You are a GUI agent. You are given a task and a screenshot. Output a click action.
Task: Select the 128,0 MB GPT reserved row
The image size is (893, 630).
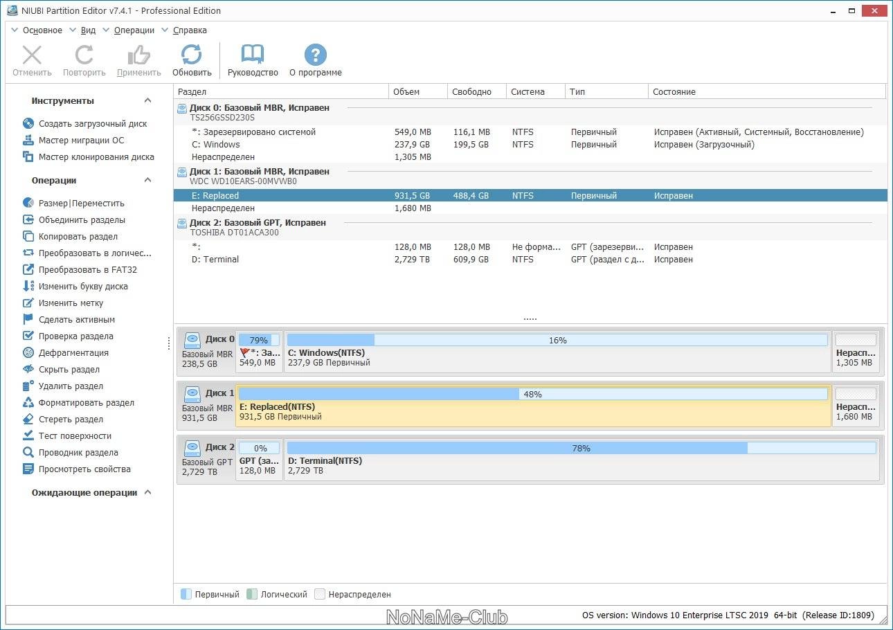530,247
